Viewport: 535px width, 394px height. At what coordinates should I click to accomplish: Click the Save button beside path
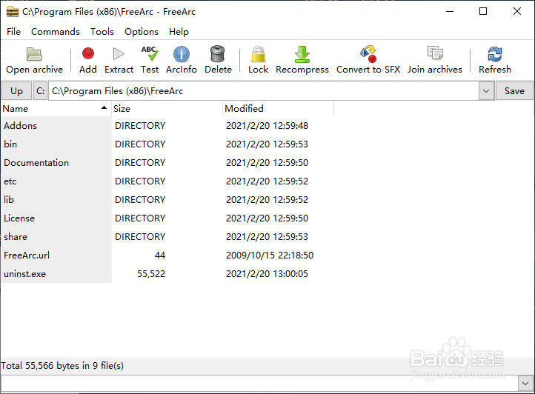coord(514,91)
